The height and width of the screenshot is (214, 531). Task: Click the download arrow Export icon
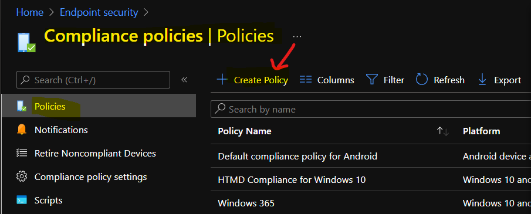pyautogui.click(x=482, y=80)
